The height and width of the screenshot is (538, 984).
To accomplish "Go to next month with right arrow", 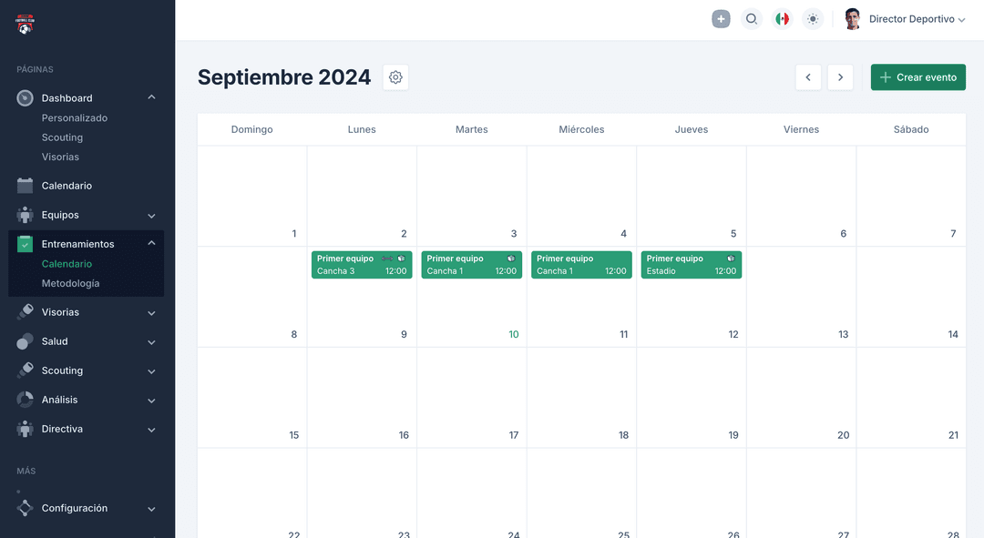I will [x=840, y=77].
